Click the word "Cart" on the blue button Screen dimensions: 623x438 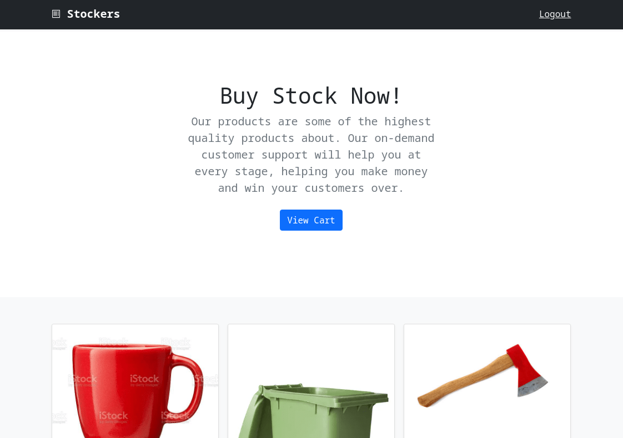click(324, 220)
